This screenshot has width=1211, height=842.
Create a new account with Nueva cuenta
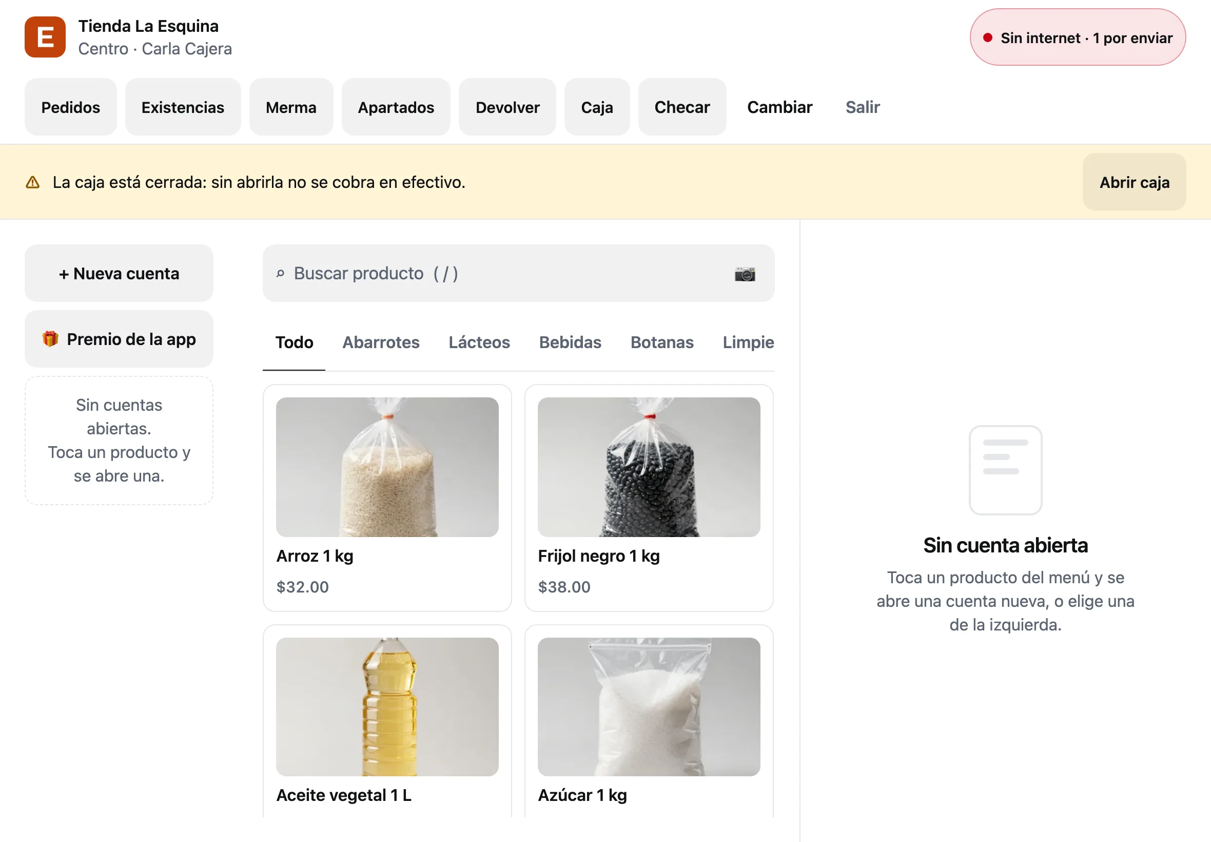[119, 273]
